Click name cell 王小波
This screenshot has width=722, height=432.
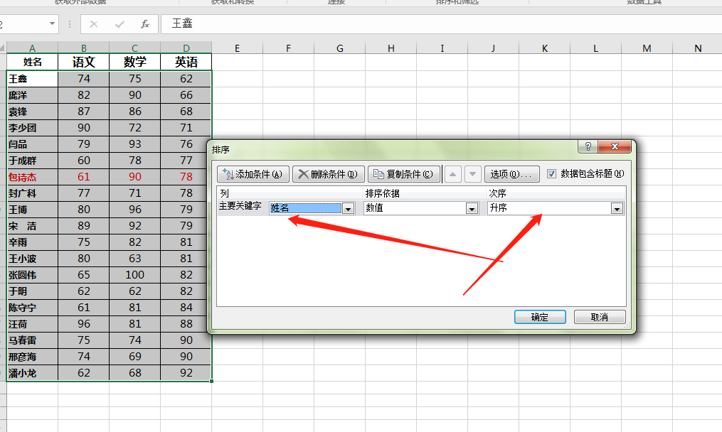pyautogui.click(x=32, y=259)
